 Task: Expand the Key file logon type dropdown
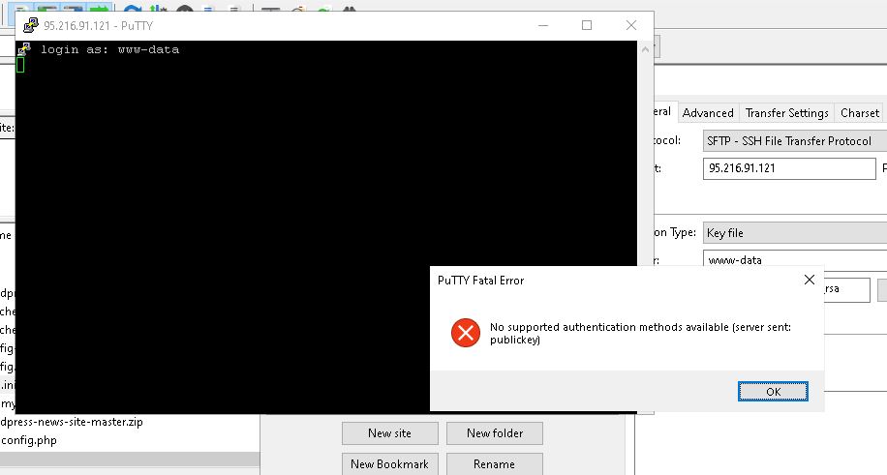(794, 232)
